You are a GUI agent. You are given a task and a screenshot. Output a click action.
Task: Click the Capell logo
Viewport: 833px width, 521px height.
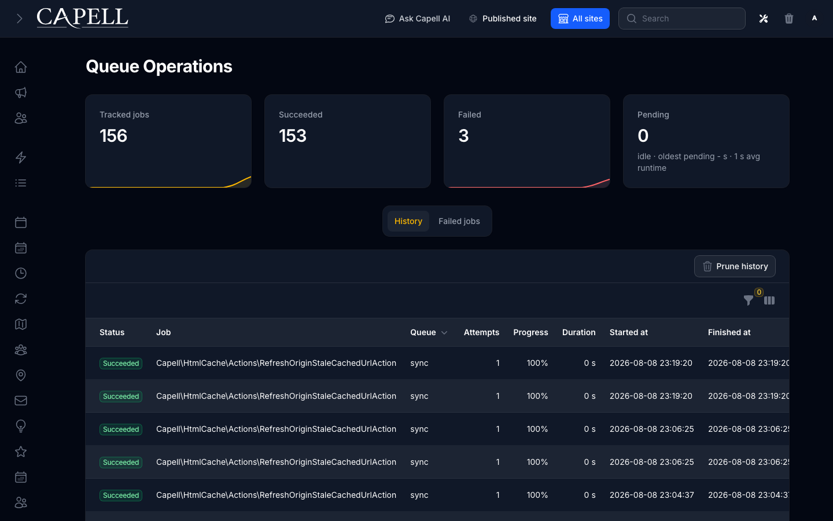tap(83, 18)
